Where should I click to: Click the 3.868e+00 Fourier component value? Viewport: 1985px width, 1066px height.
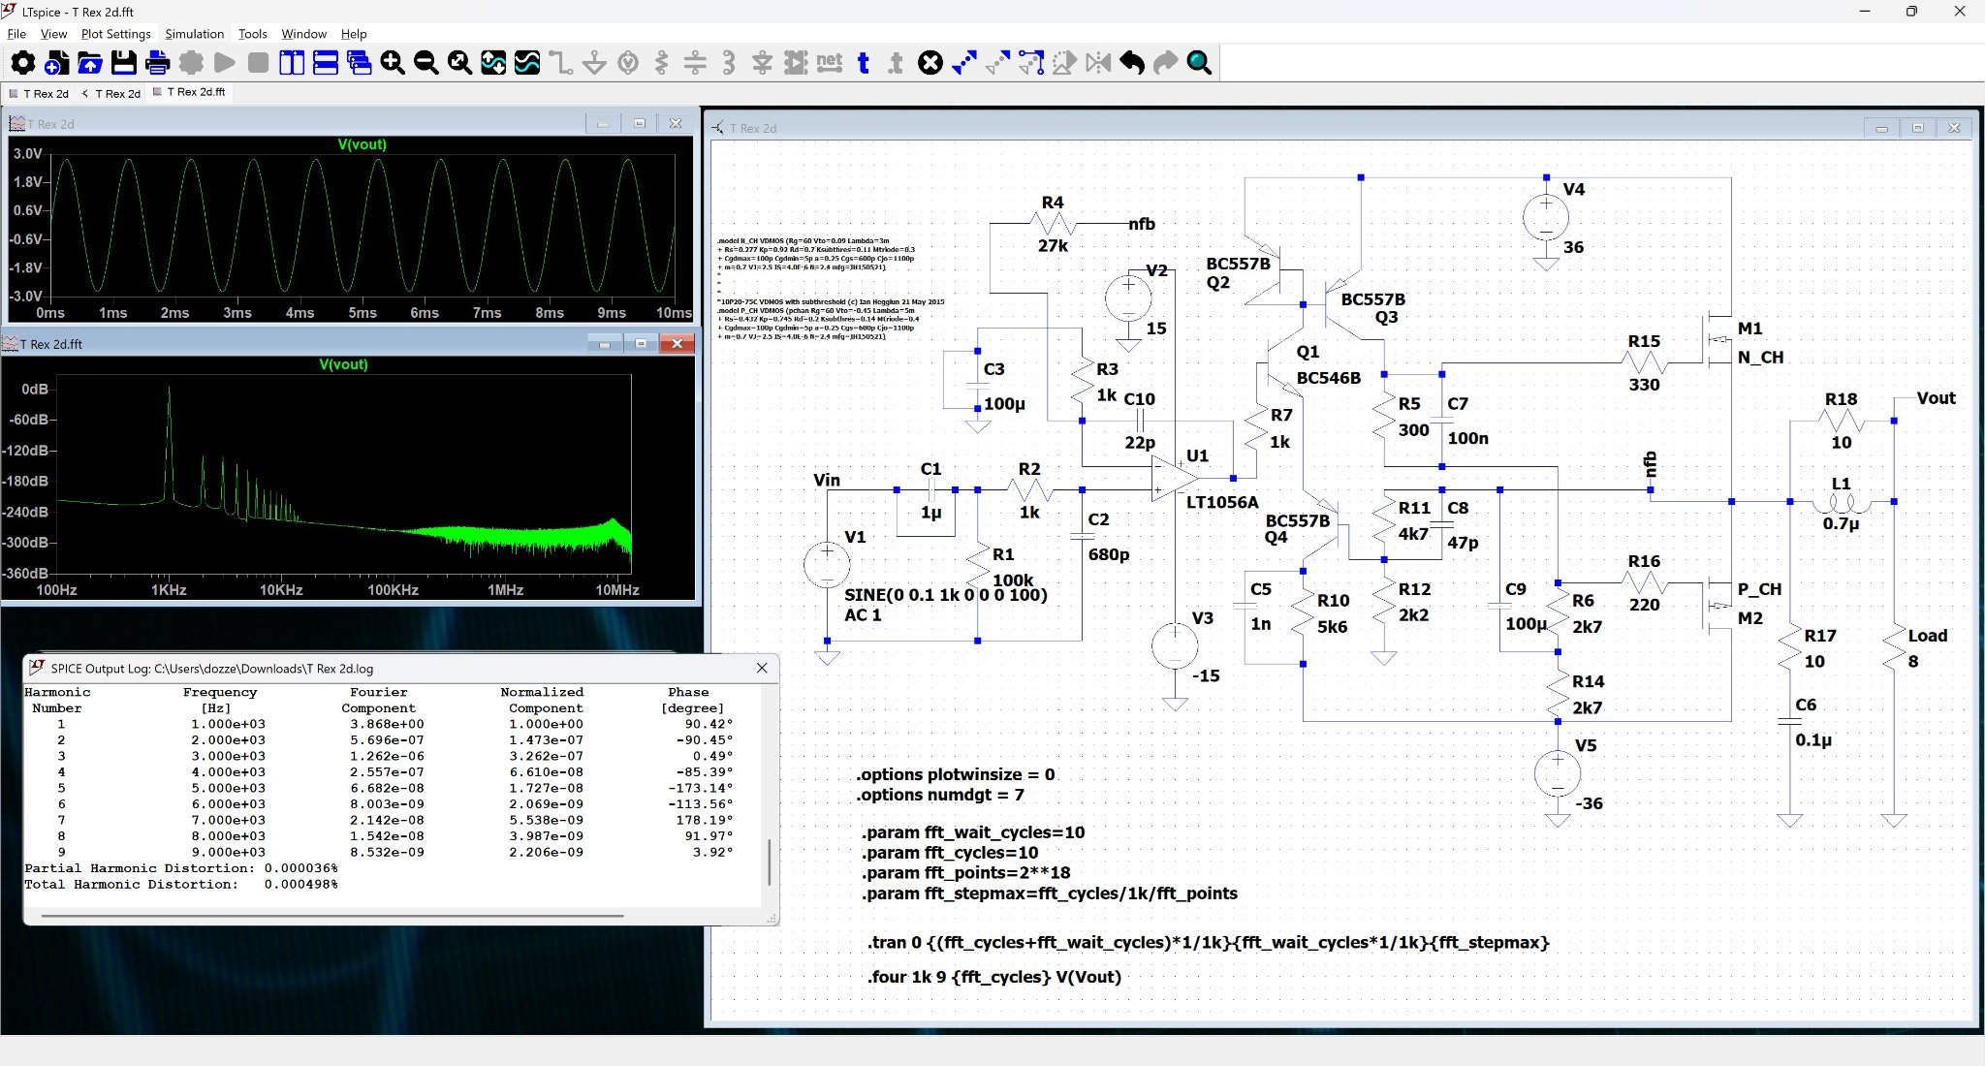pos(387,724)
